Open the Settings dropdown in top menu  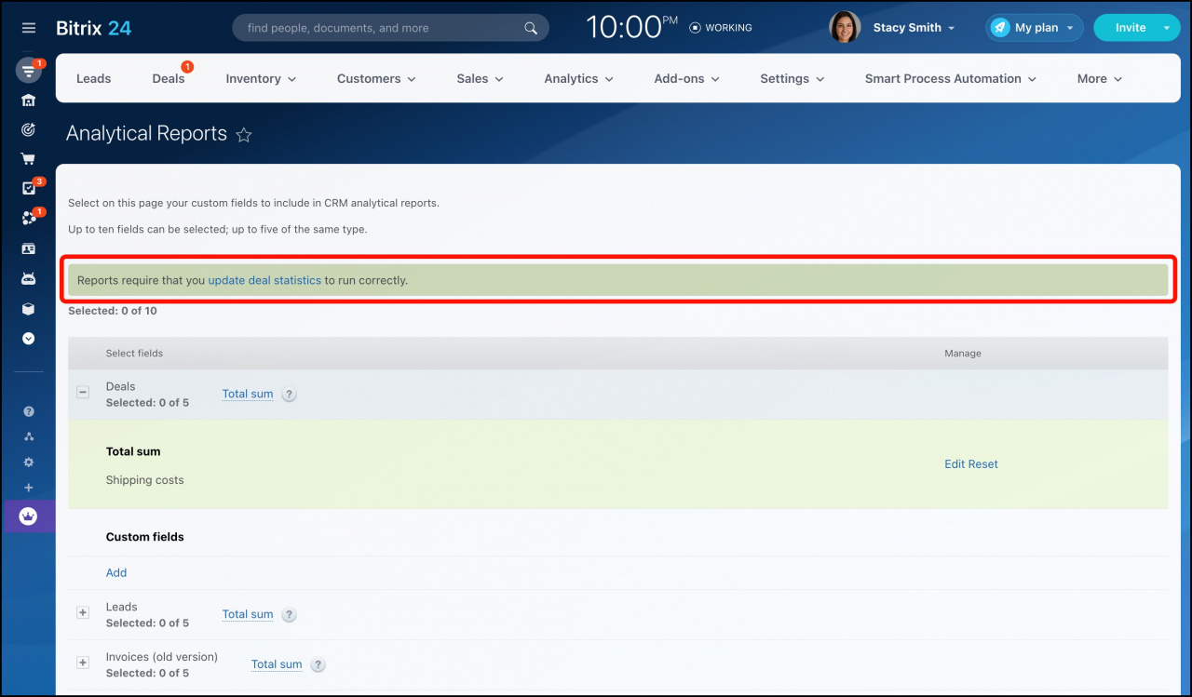[792, 78]
